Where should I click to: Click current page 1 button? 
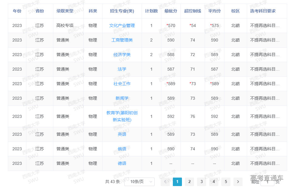click(177, 182)
